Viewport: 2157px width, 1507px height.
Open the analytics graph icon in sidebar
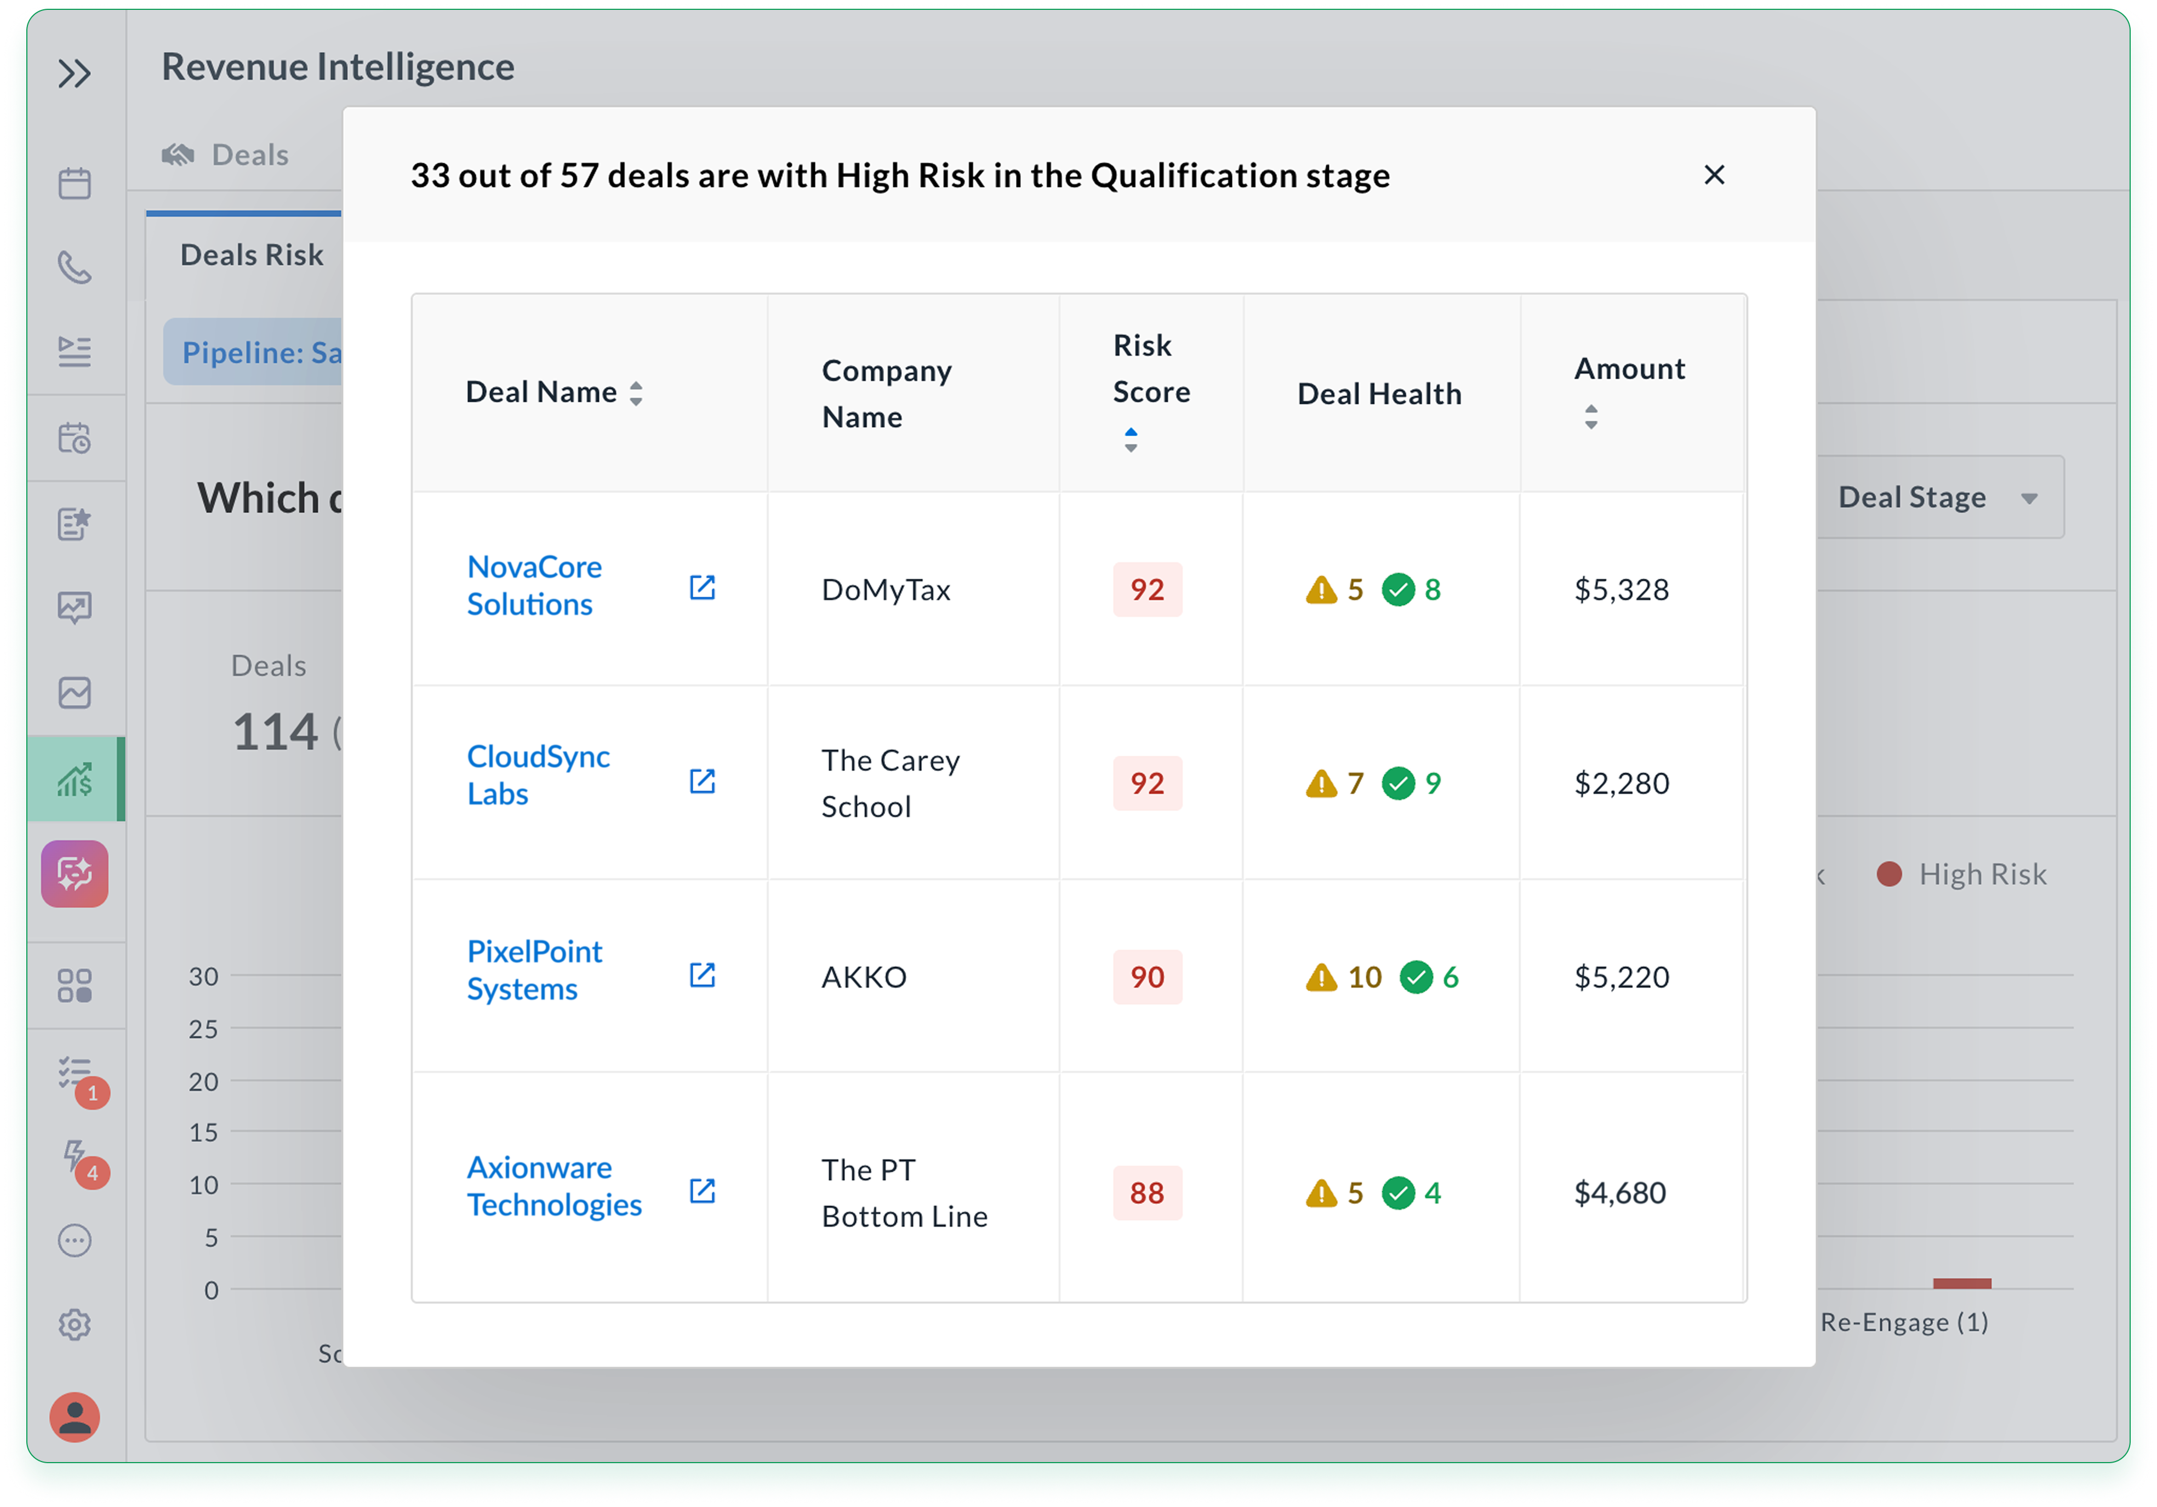pos(74,693)
